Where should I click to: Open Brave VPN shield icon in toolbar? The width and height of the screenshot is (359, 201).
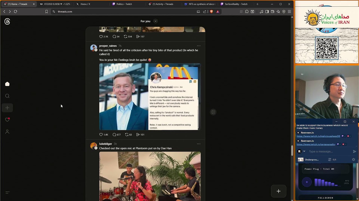[x=284, y=11]
